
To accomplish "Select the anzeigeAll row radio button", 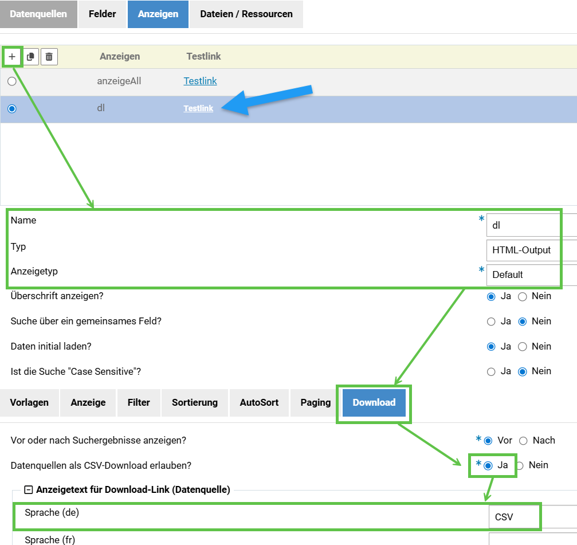I will 11,81.
